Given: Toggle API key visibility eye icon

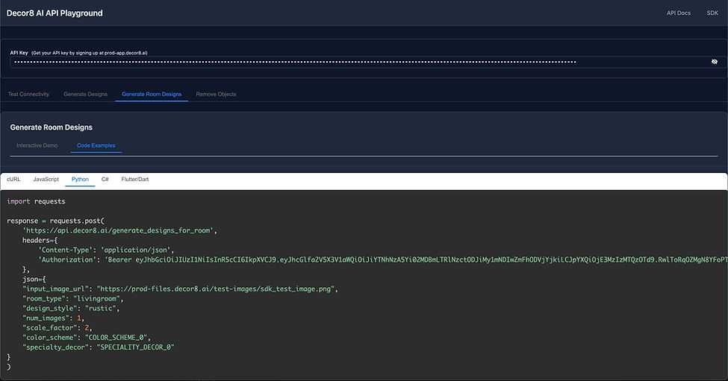Looking at the screenshot, I should [715, 62].
